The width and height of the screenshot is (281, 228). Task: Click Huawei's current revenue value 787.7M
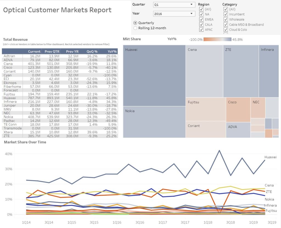click(34, 98)
